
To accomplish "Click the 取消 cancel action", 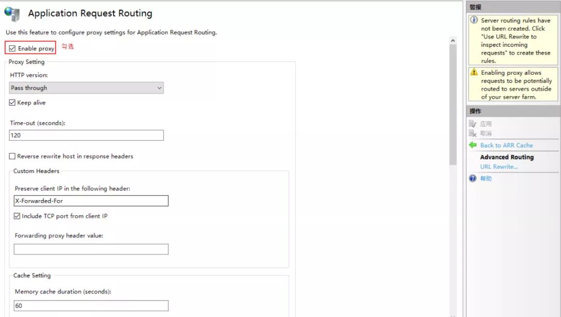I will [486, 134].
